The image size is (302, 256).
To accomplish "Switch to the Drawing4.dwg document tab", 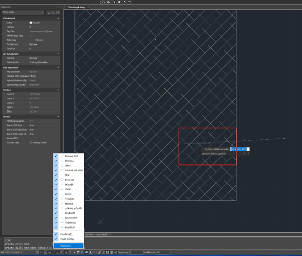I will 76,7.
